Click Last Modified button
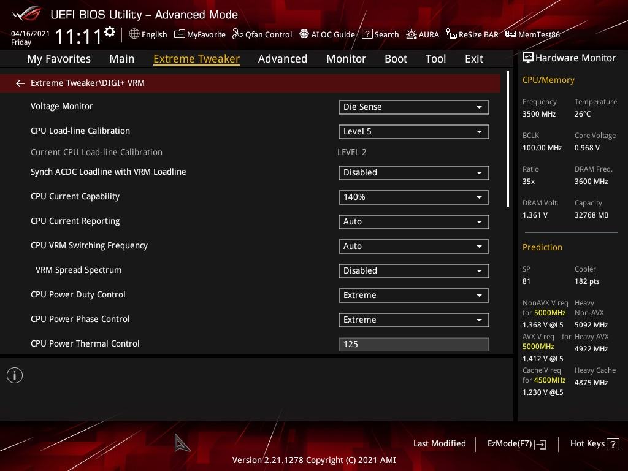Image resolution: width=628 pixels, height=471 pixels. coord(439,444)
